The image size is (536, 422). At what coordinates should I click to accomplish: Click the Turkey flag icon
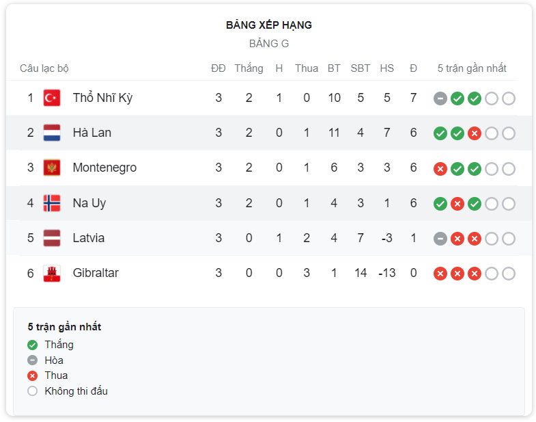(x=52, y=98)
